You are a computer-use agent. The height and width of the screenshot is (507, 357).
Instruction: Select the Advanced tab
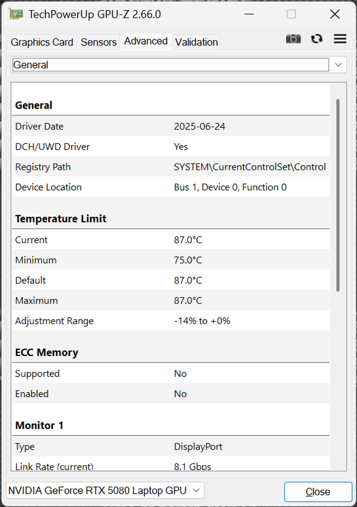pos(146,41)
